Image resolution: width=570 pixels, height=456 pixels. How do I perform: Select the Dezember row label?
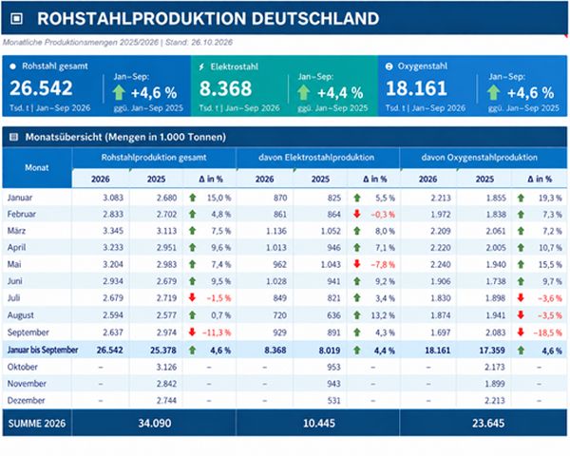point(26,400)
